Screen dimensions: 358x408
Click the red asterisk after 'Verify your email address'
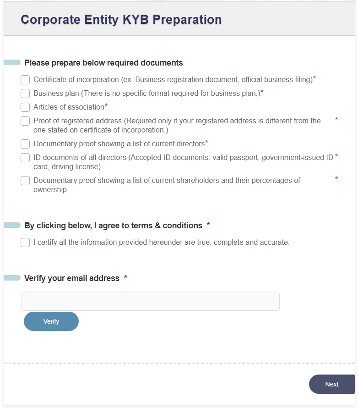(x=125, y=277)
